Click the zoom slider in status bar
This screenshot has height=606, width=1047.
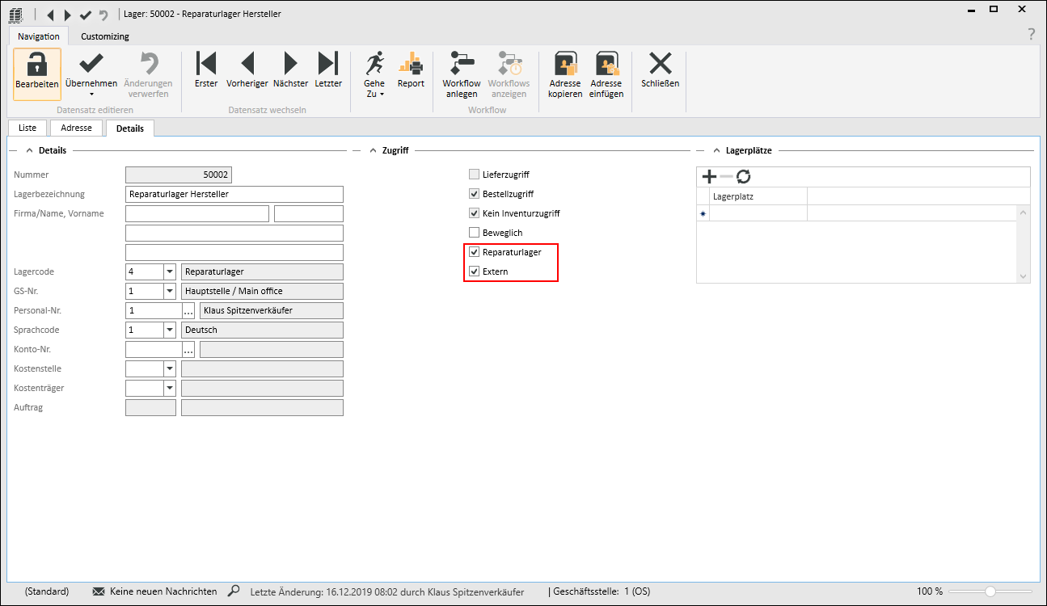(990, 591)
